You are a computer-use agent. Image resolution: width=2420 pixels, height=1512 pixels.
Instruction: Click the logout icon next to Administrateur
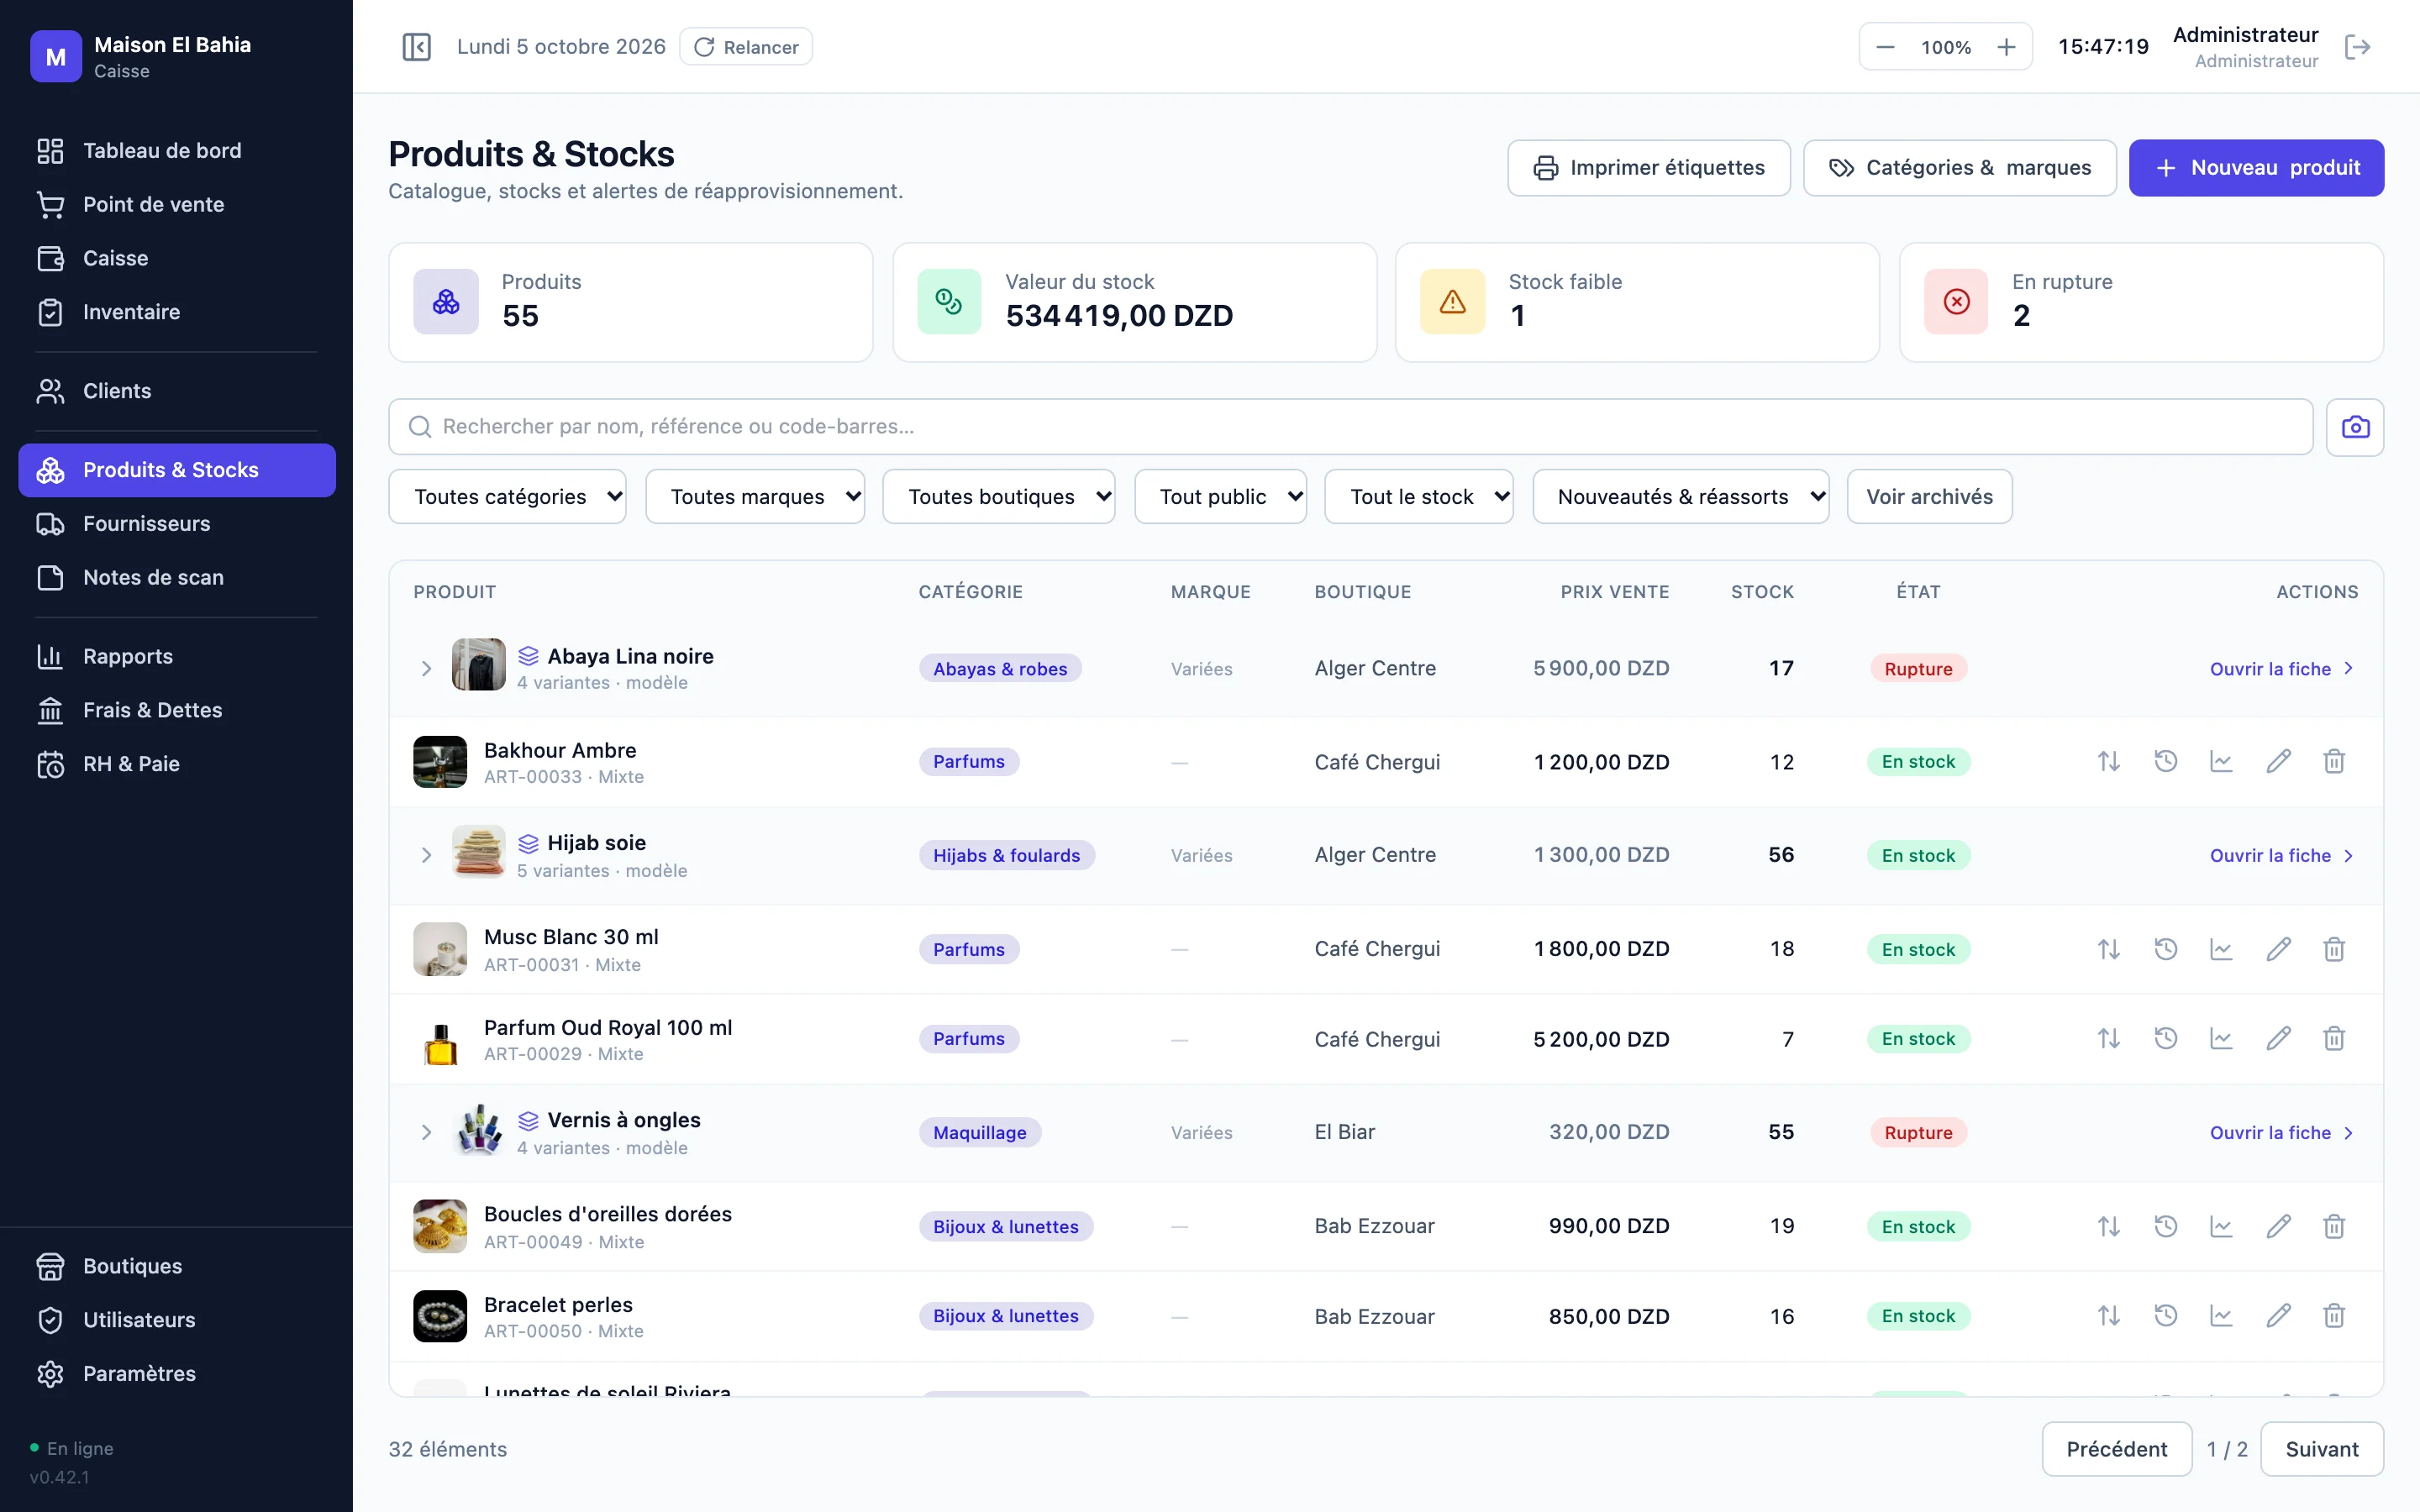[x=2357, y=47]
